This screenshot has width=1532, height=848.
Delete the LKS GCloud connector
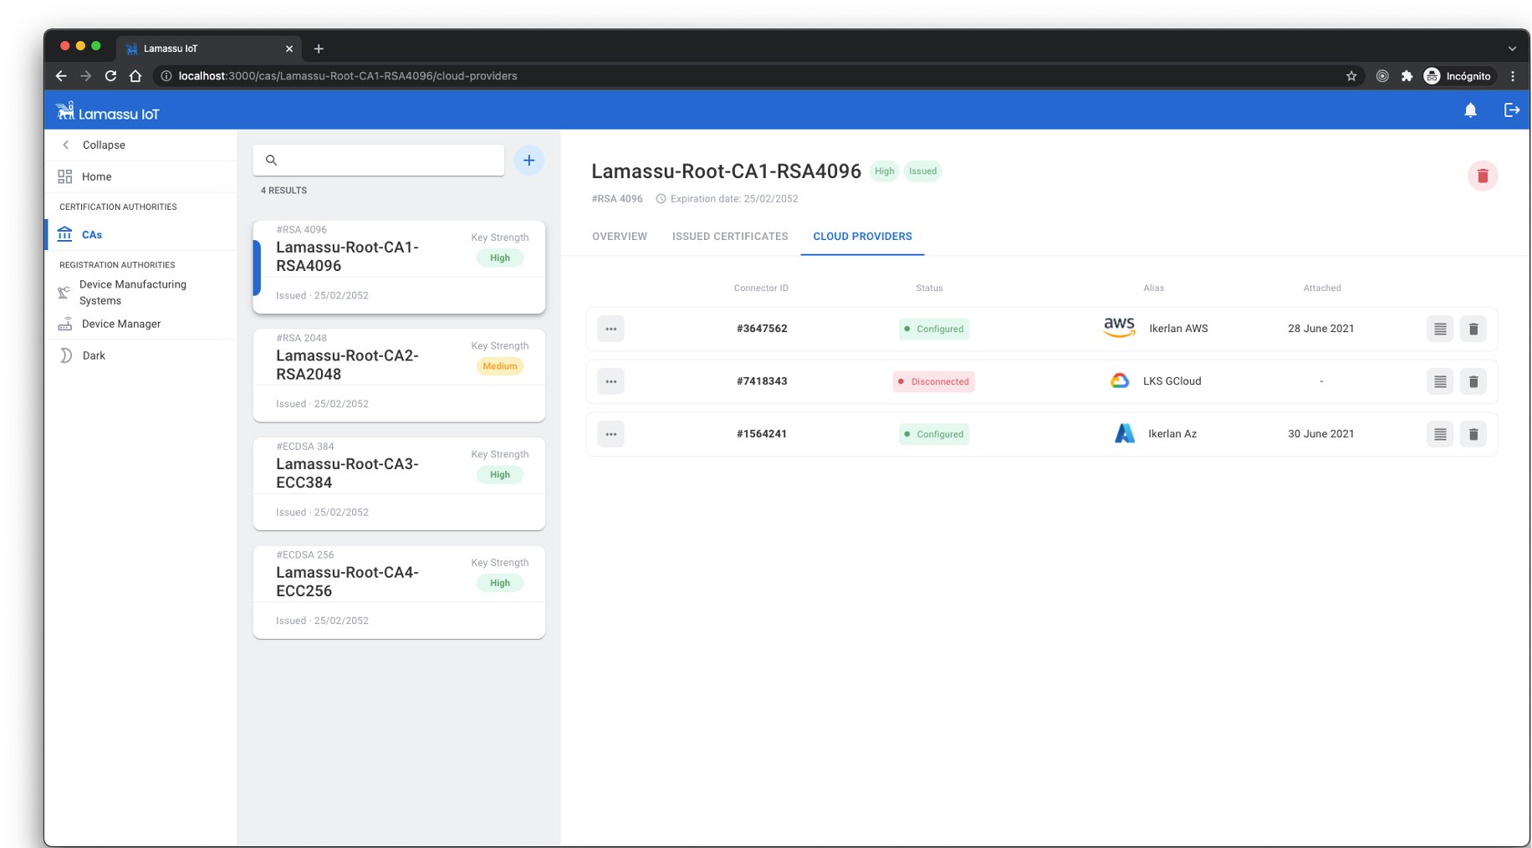[1473, 381]
